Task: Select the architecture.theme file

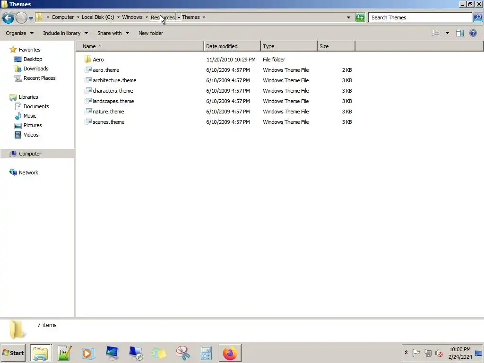Action: point(114,80)
